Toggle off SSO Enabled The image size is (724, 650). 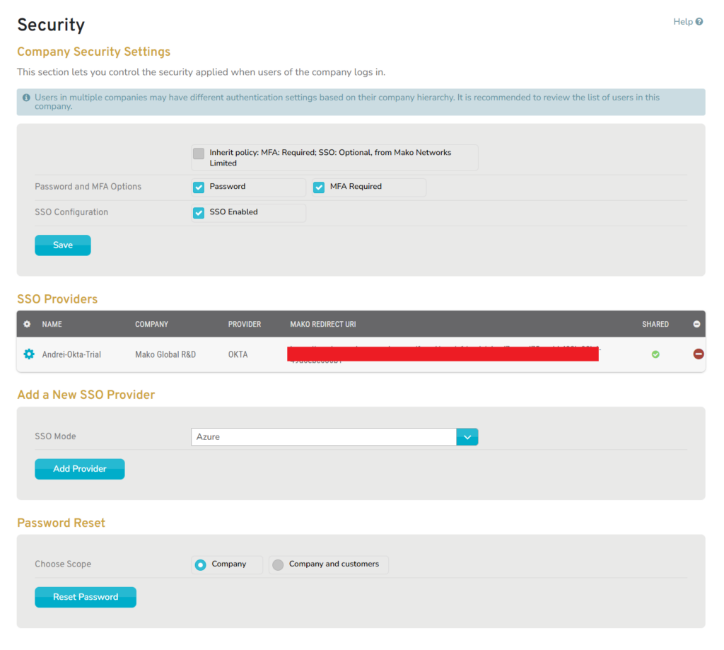pos(199,212)
